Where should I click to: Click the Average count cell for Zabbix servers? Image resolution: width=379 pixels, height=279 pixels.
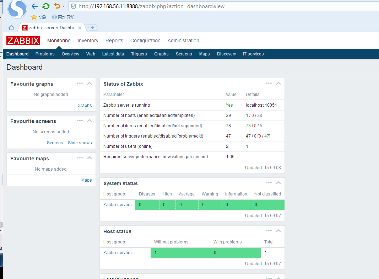coord(187,204)
